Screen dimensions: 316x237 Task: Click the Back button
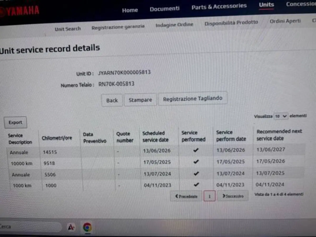point(112,100)
